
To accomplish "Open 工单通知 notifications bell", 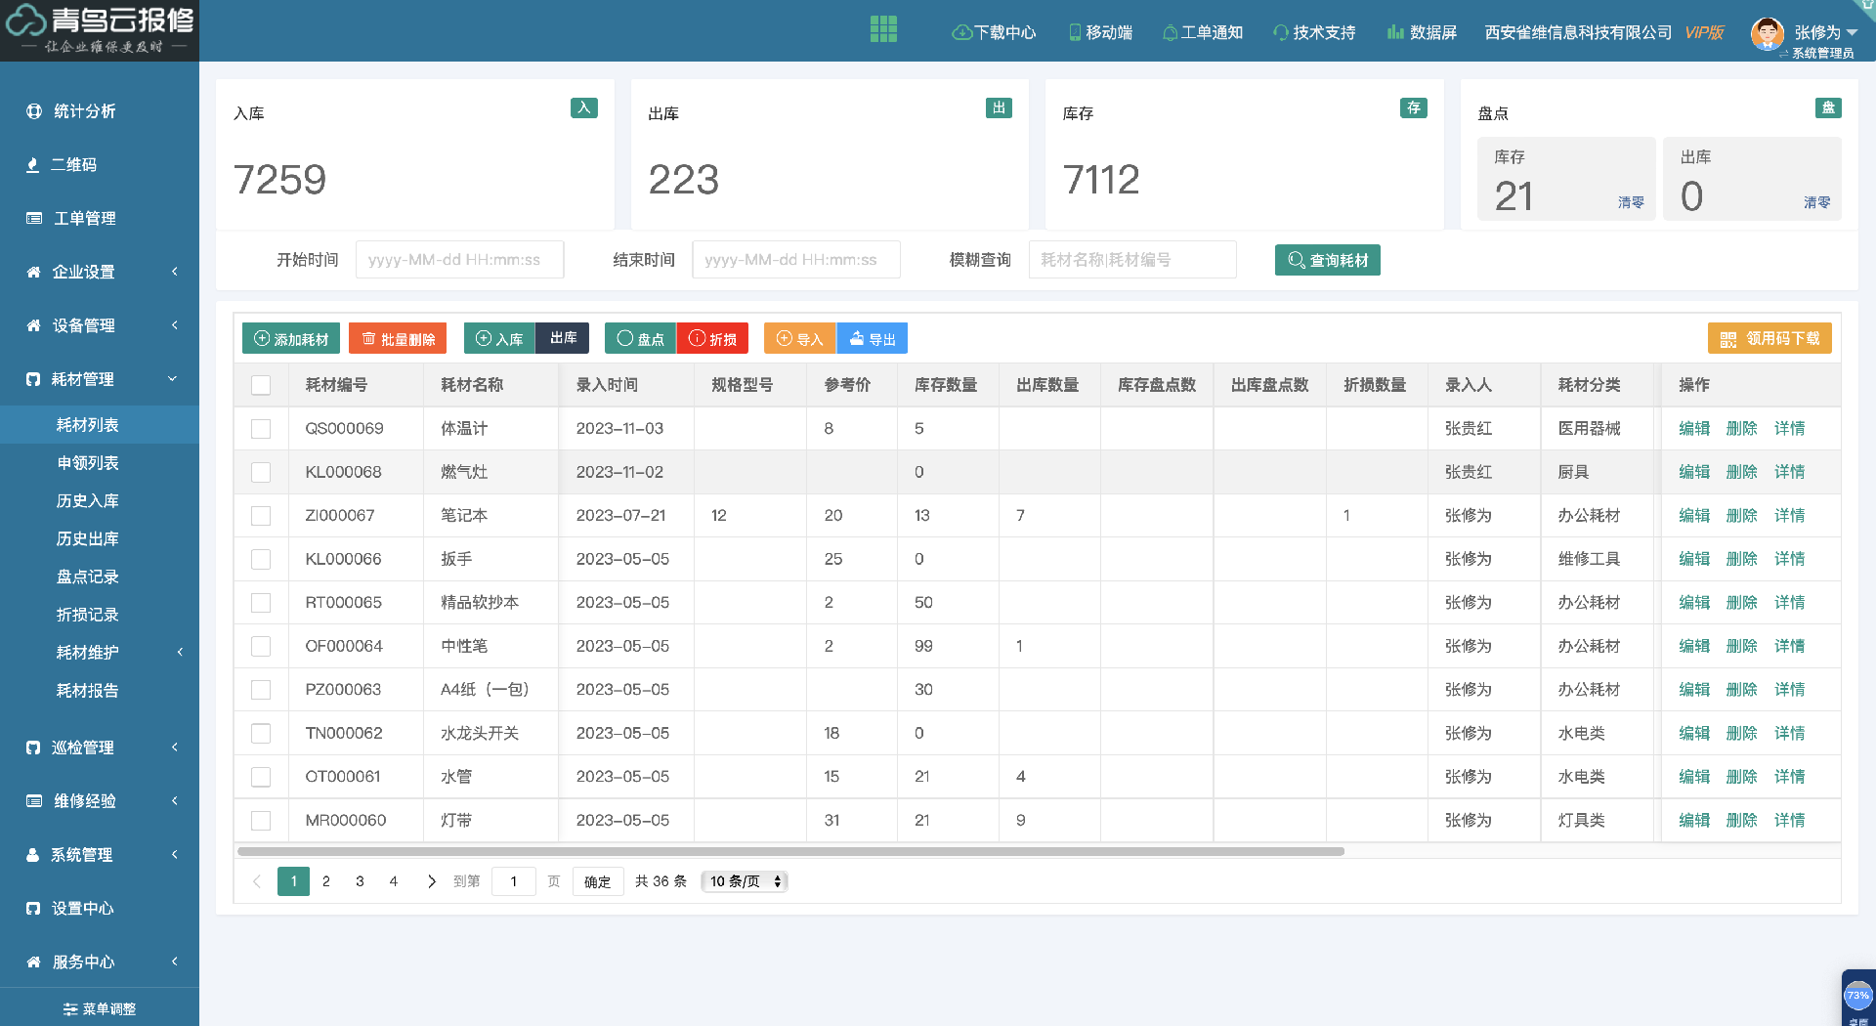I will point(1170,32).
